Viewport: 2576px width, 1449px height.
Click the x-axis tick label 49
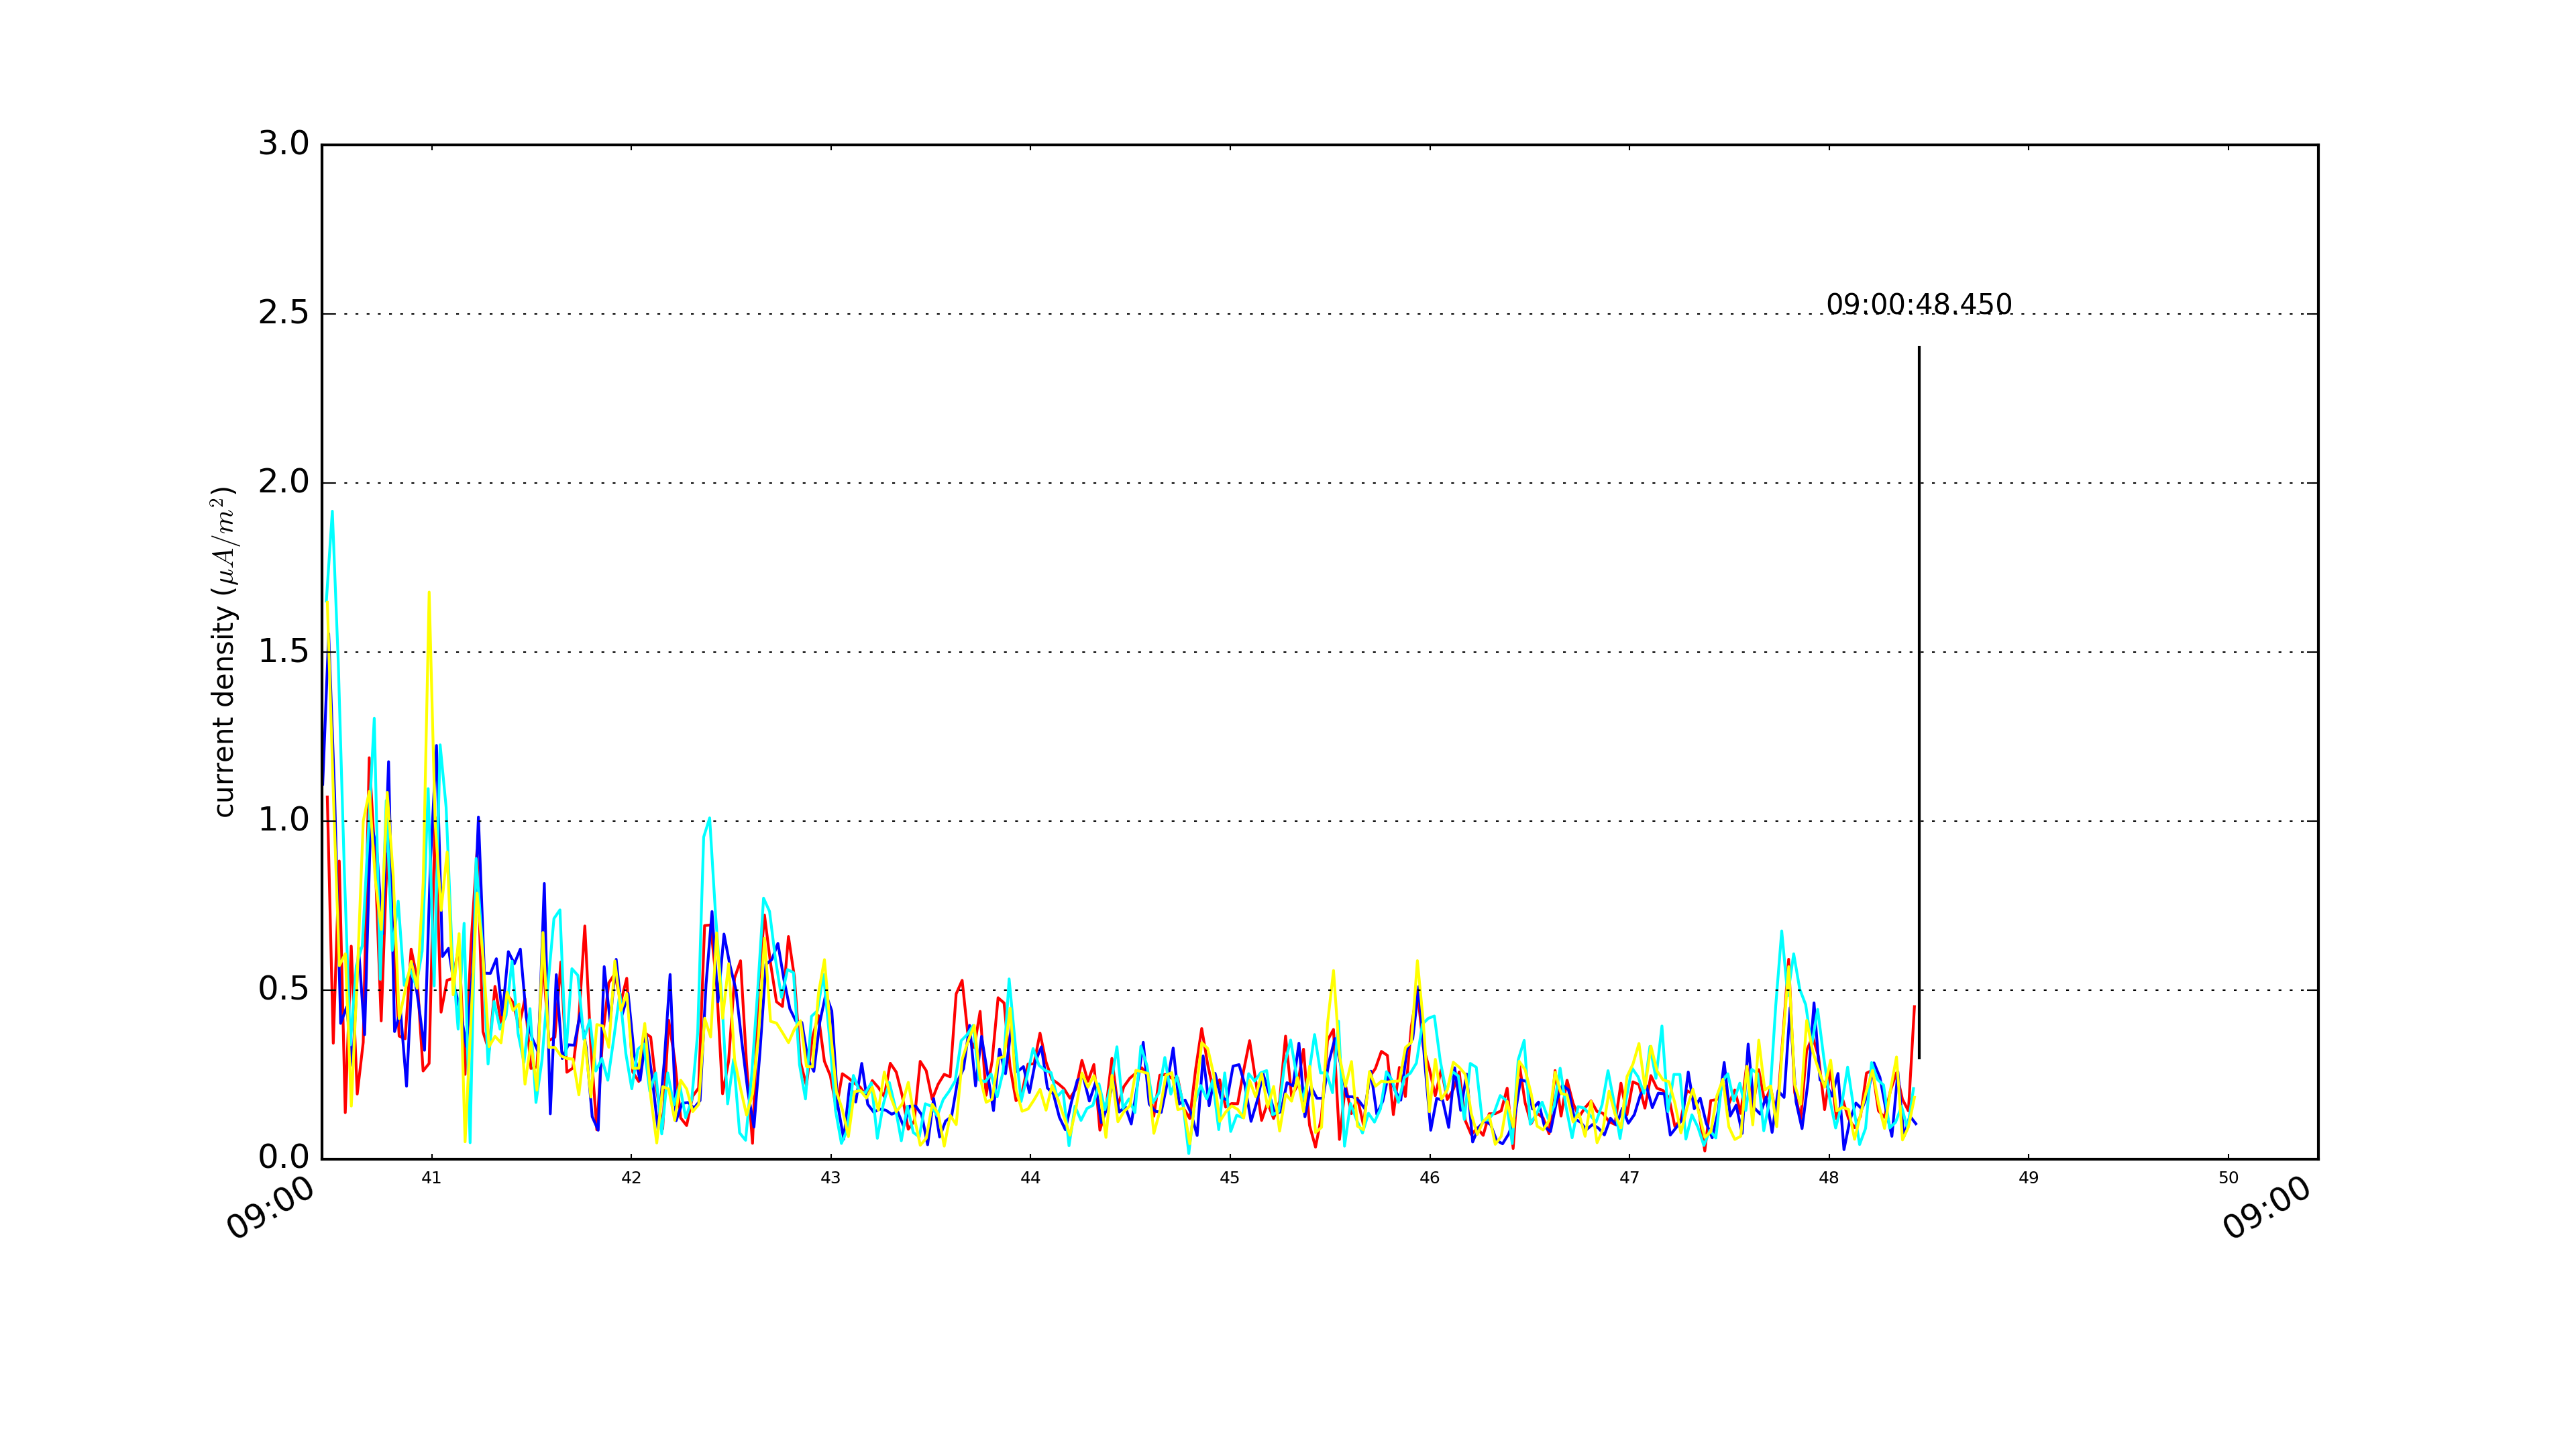coord(2028,1178)
